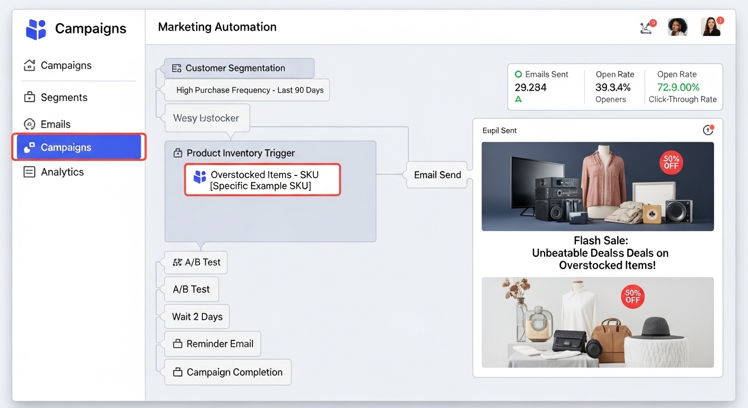Click 50% OFF badge on lower banner
The height and width of the screenshot is (408, 748).
click(633, 296)
